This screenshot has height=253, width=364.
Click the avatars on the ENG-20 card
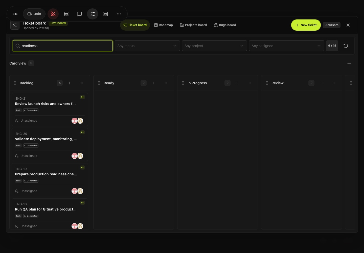77,156
